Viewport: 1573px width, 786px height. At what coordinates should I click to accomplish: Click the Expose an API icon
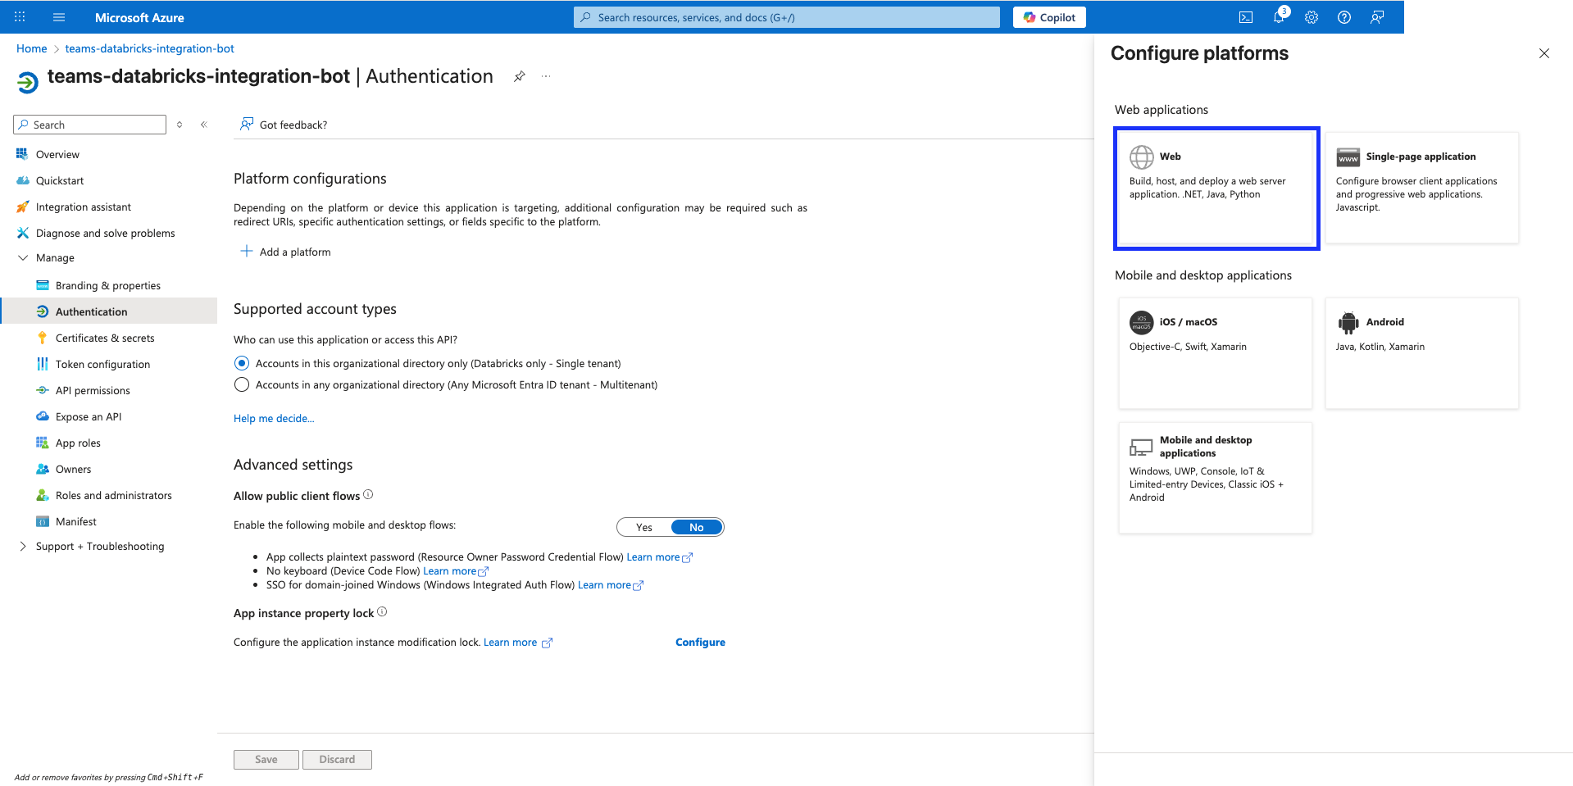pyautogui.click(x=43, y=416)
